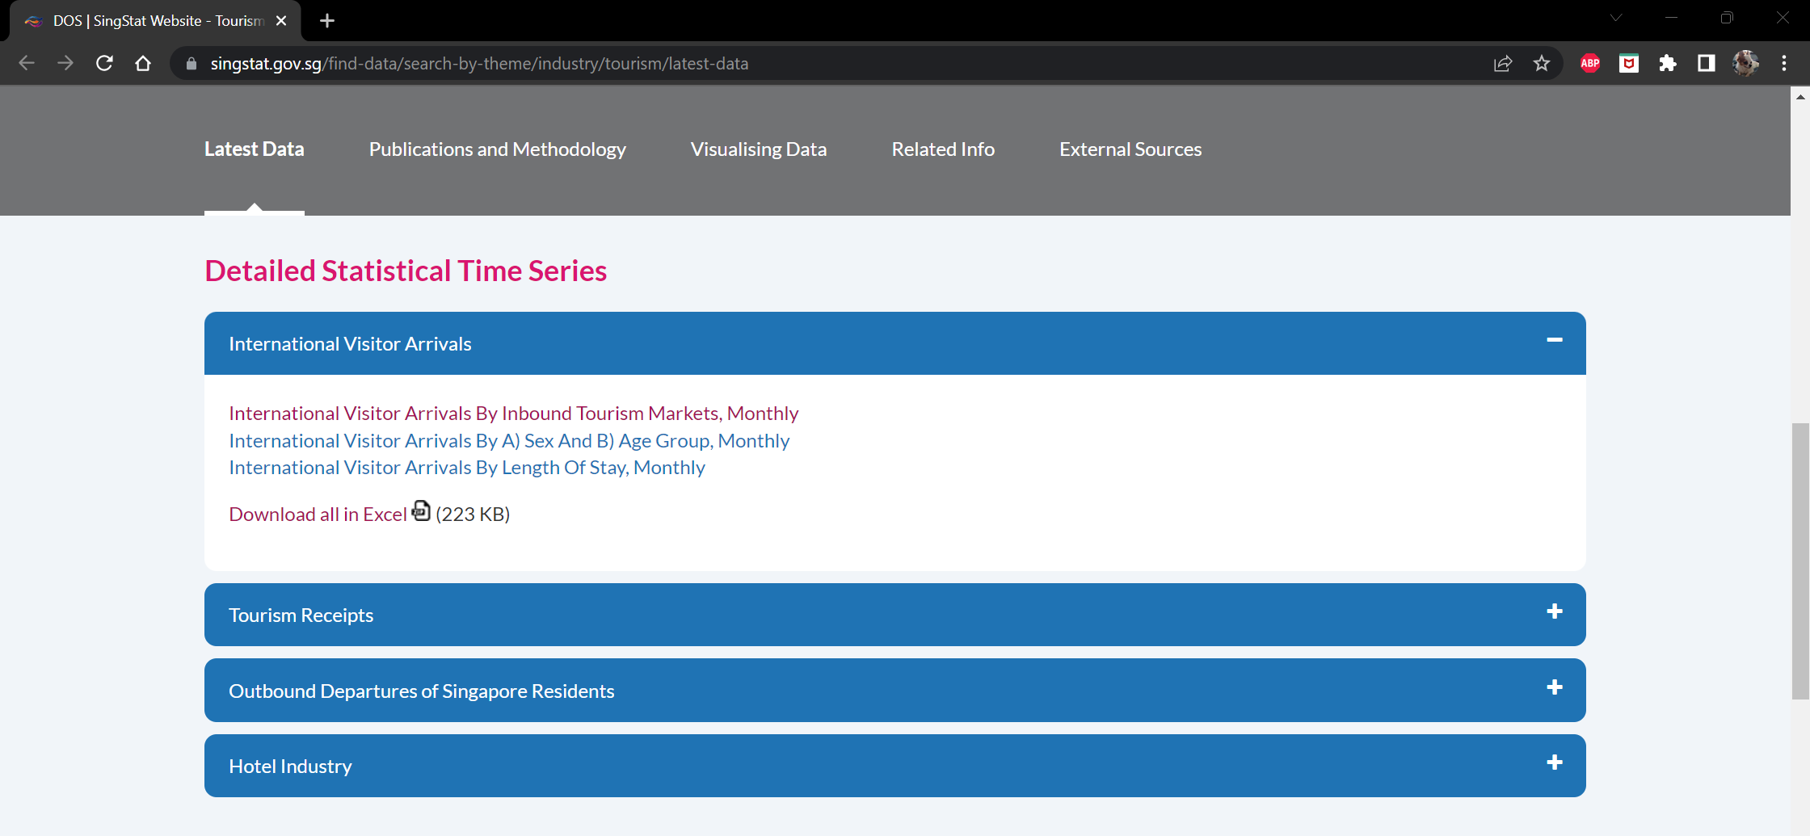
Task: Click the page vertical scrollbar thumb
Action: point(1799,560)
